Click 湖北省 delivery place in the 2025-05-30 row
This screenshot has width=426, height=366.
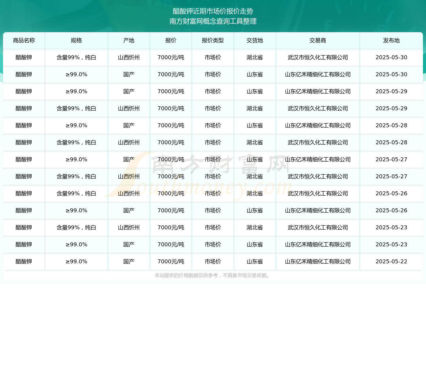[x=255, y=57]
